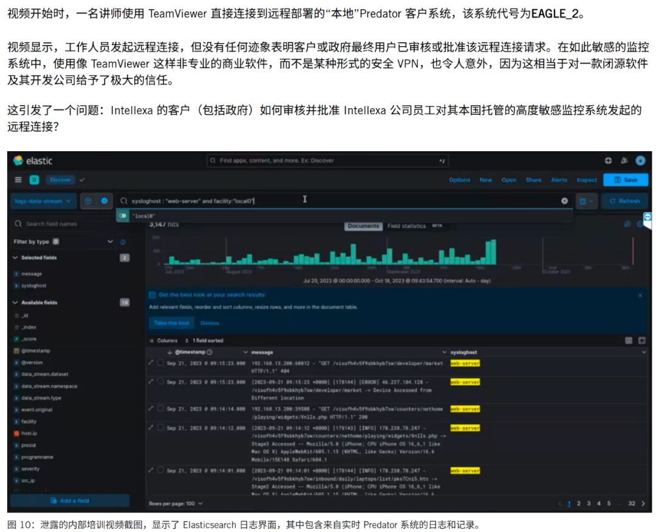Screen dimensions: 656x532
Task: Open the Share menu
Action: click(x=533, y=180)
